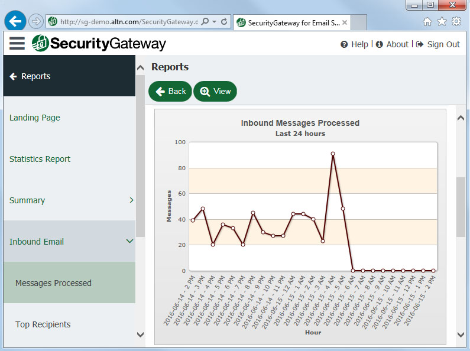
Task: Reload the page with refresh icon
Action: [x=224, y=21]
